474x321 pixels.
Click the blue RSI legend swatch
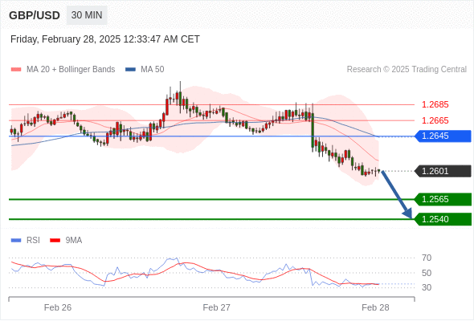16,241
